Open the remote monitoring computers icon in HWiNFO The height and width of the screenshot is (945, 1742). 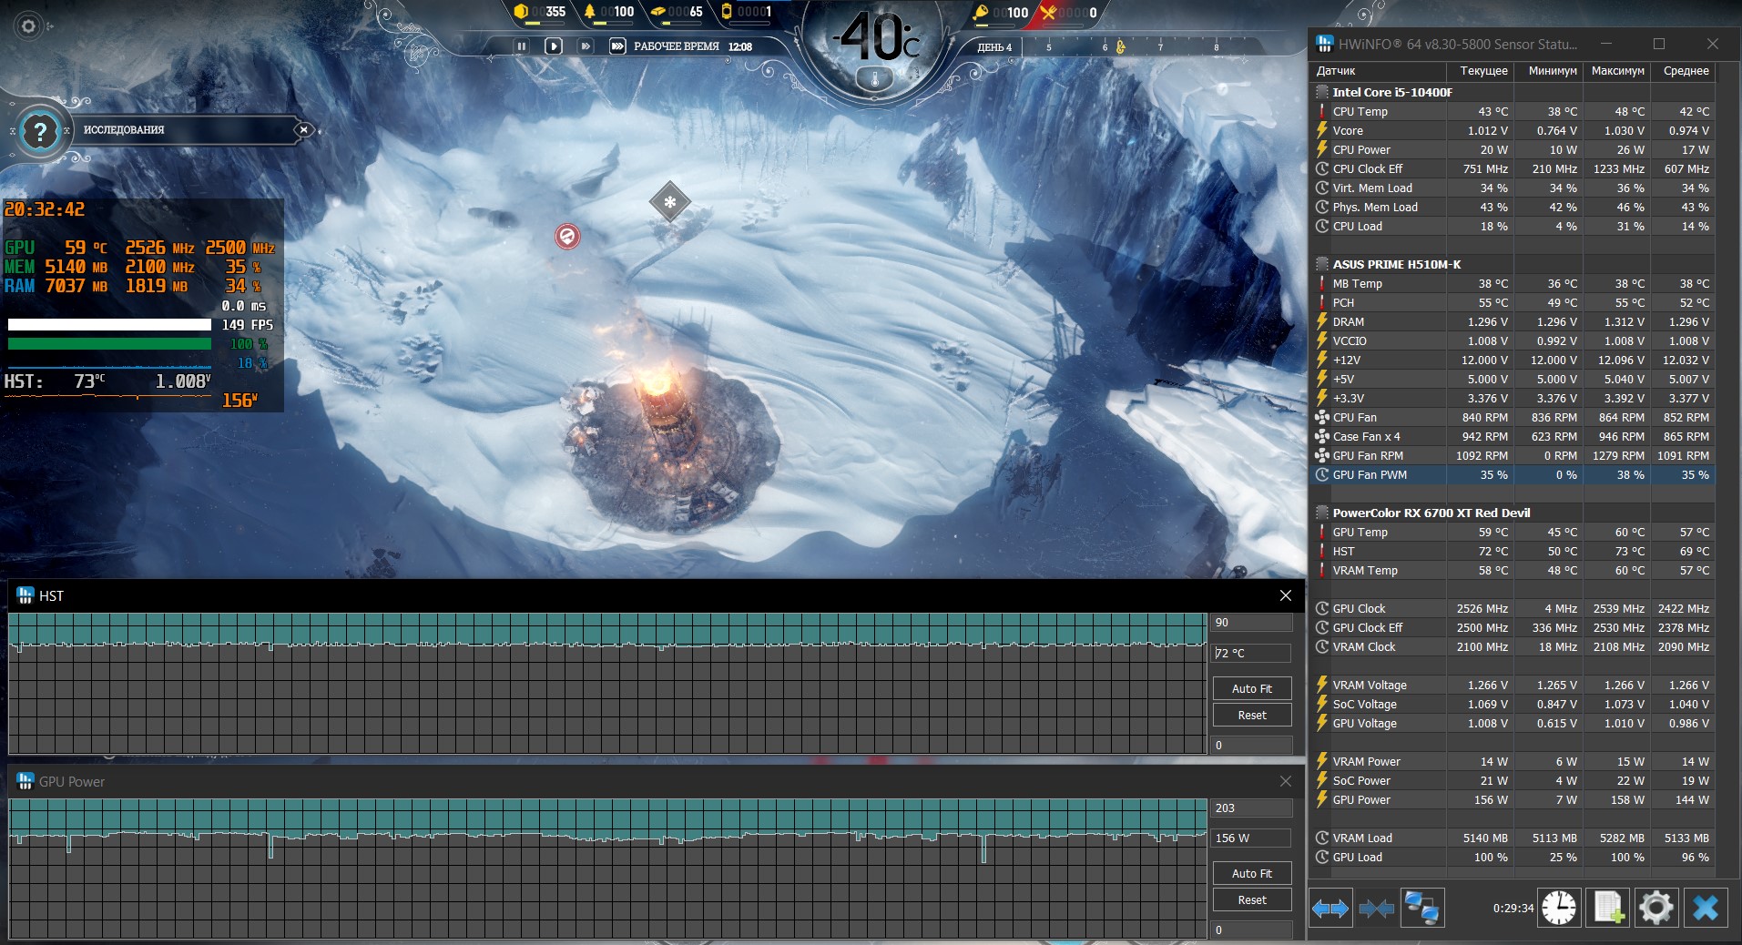(x=1421, y=908)
